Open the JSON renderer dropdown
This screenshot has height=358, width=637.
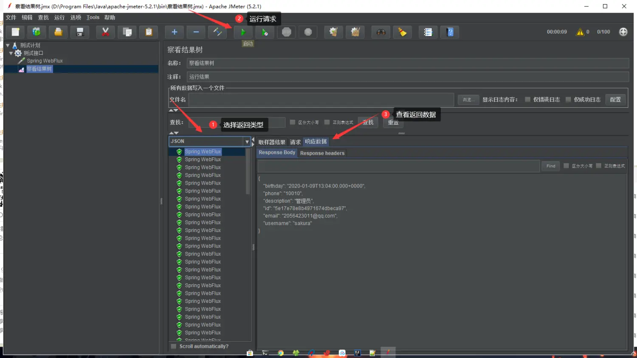[x=210, y=141]
